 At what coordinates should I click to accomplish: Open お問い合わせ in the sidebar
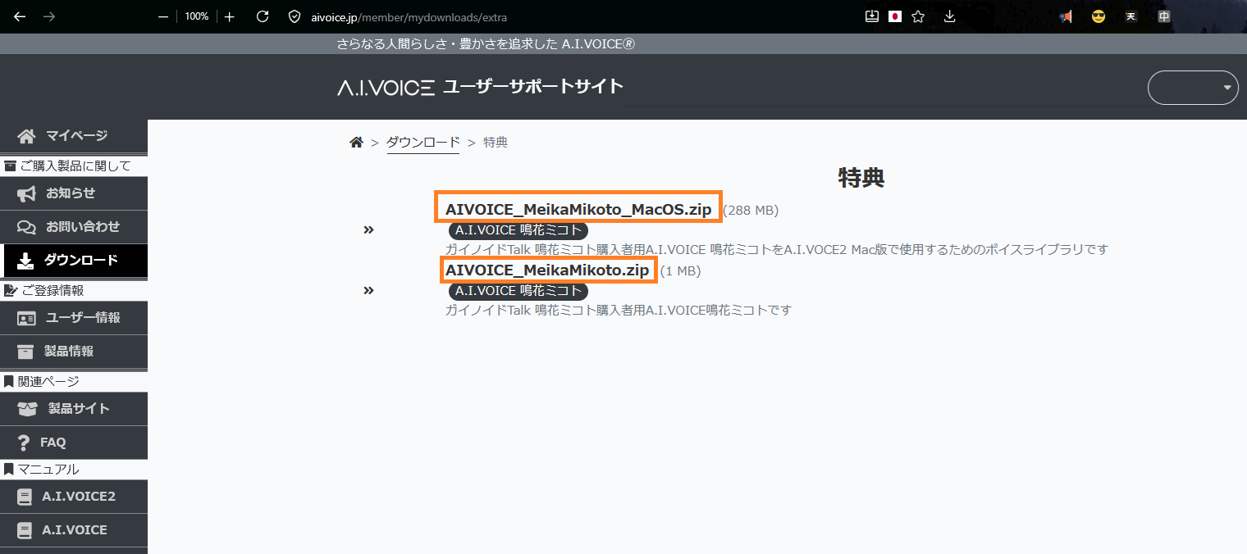tap(74, 227)
